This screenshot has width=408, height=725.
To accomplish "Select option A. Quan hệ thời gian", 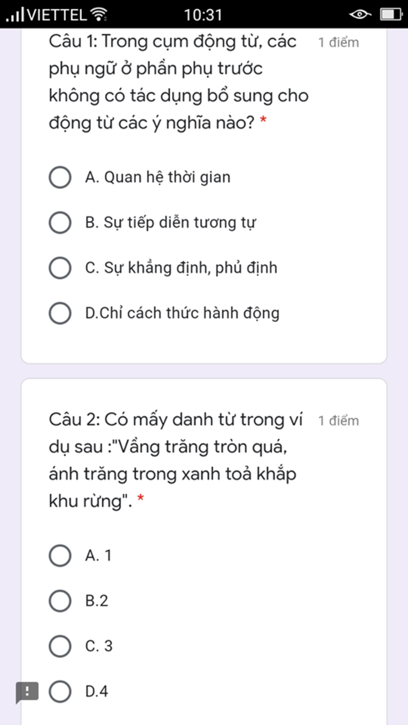I will coord(139,177).
